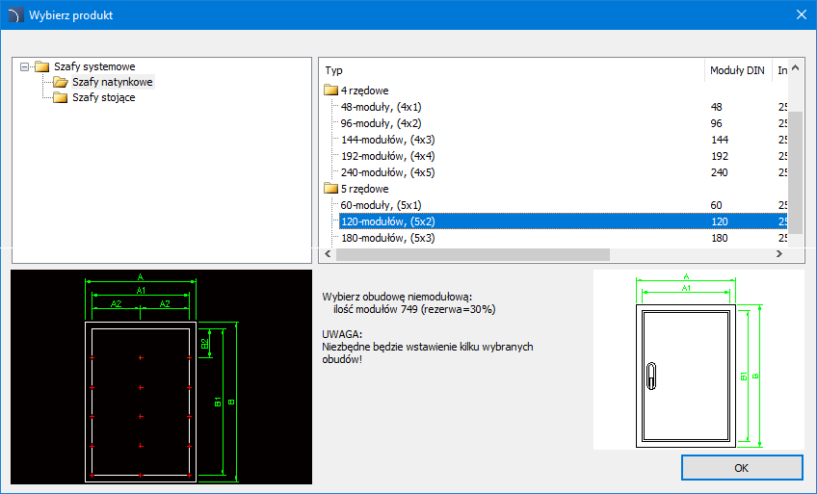Screen dimensions: 817x494
Task: Click the Szafy systemowe folder icon
Action: (x=41, y=66)
